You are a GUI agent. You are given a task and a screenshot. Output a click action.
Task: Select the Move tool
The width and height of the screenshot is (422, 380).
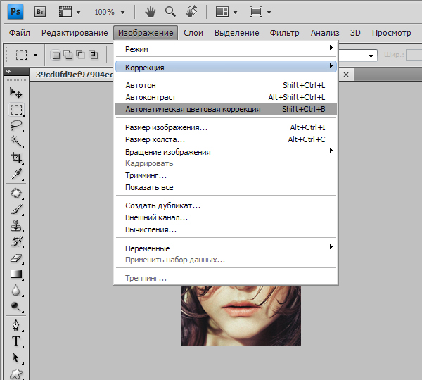point(16,93)
